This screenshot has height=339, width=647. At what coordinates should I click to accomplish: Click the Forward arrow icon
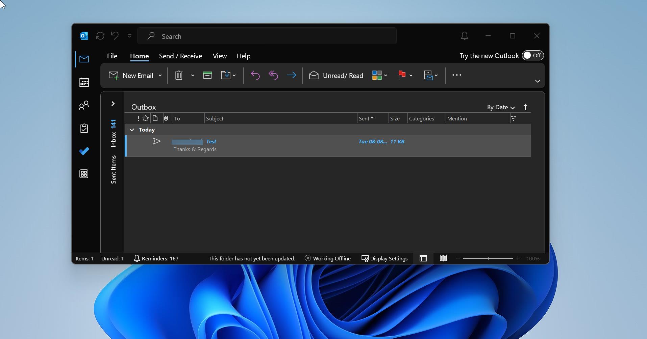tap(291, 75)
